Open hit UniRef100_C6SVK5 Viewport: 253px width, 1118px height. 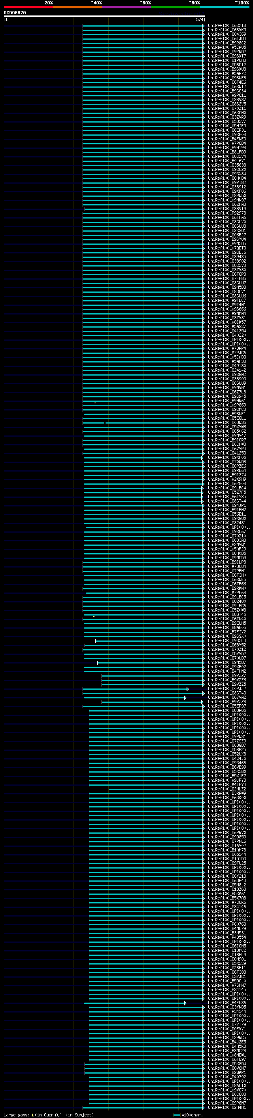227,30
